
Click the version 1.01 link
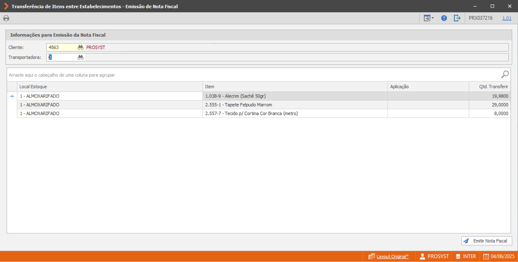[x=507, y=18]
